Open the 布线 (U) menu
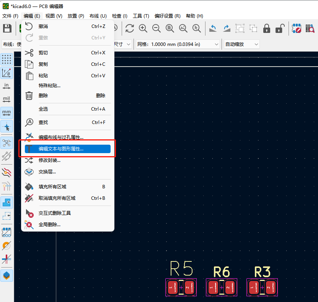The width and height of the screenshot is (318, 302). point(98,16)
